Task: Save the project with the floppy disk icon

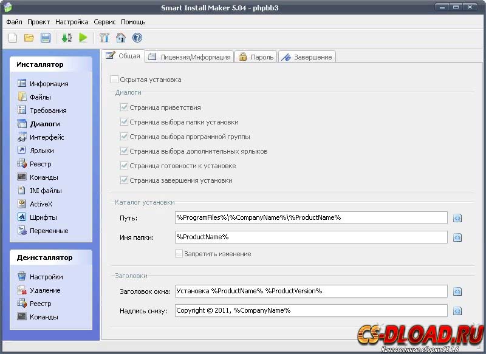Action: pos(46,38)
